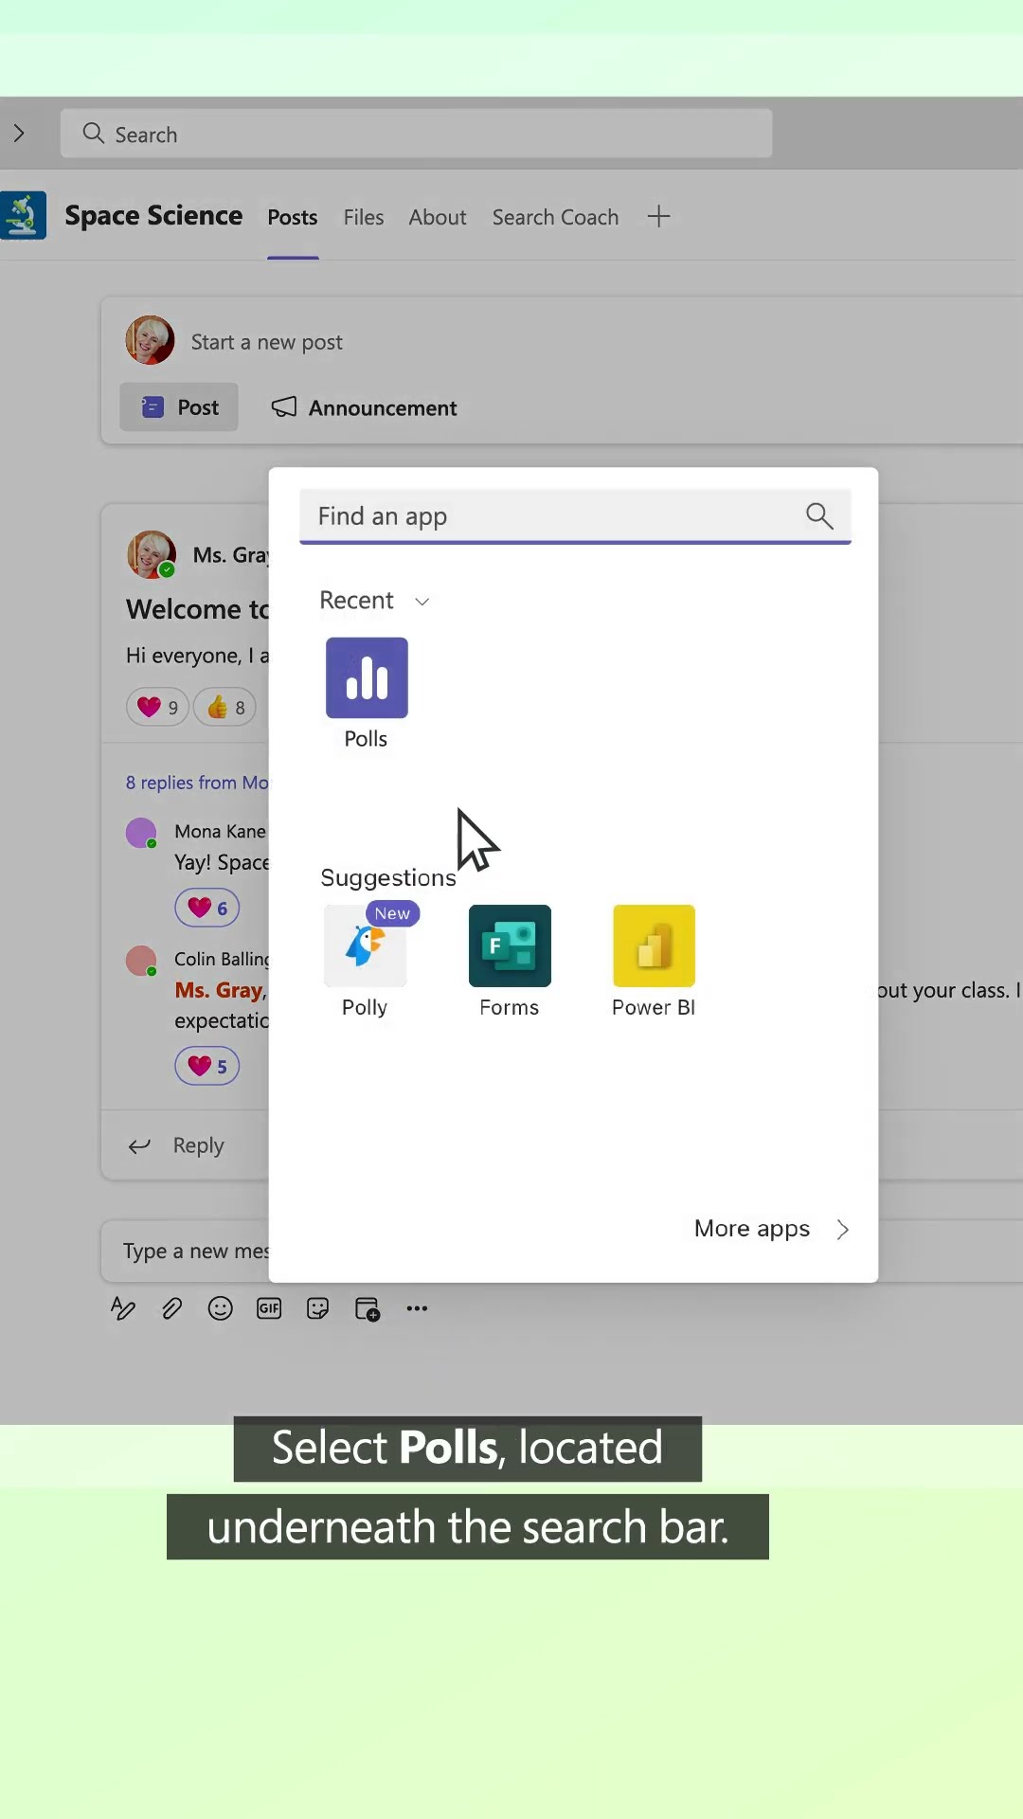The width and height of the screenshot is (1023, 1819).
Task: Click Reply under the post
Action: 177,1145
